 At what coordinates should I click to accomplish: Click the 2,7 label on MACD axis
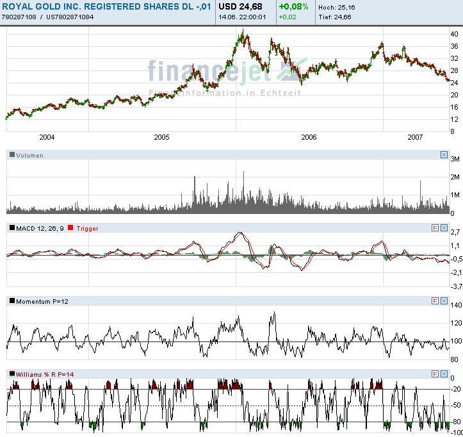coord(455,232)
